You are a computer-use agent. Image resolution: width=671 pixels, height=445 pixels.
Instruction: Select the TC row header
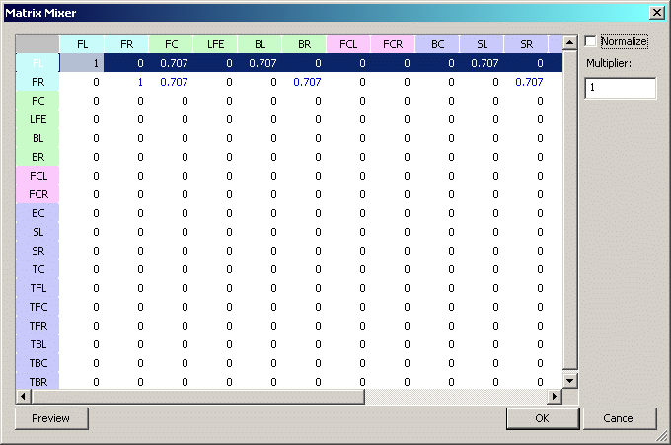(37, 269)
